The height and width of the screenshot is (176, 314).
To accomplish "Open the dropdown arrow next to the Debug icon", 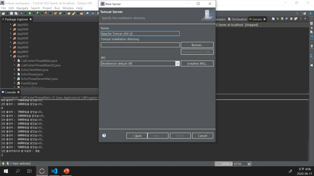I will [x=26, y=13].
